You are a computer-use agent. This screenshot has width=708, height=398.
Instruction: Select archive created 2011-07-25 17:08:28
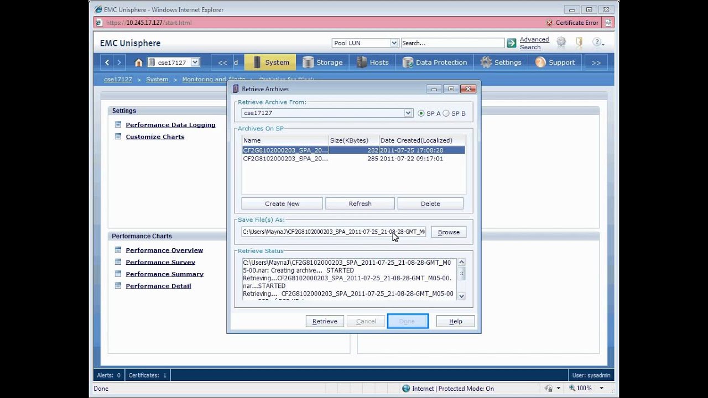[353, 150]
